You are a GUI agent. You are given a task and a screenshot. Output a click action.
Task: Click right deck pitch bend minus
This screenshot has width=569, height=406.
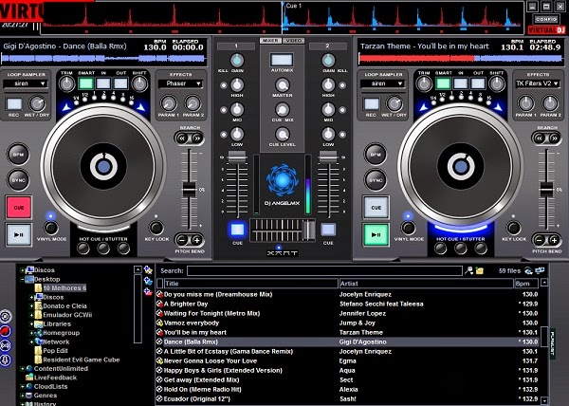[x=540, y=240]
